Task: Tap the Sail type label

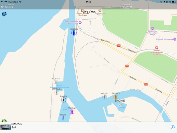Action: (14, 127)
